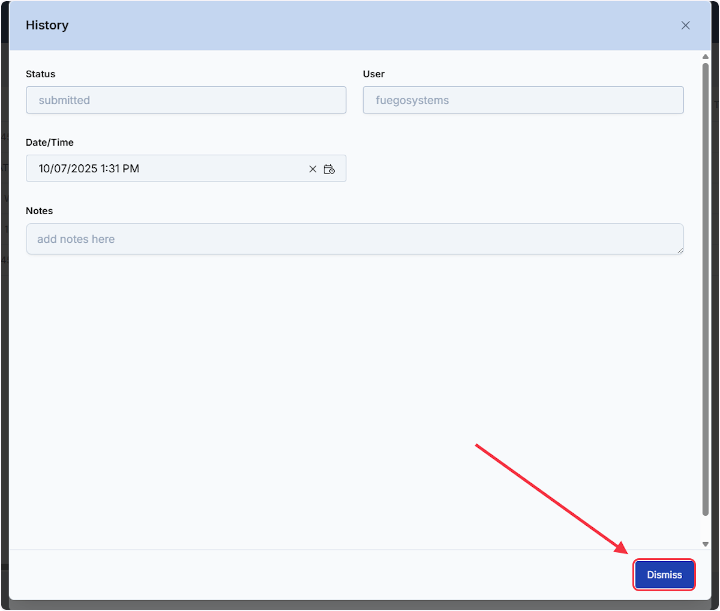Click the scrollbar up arrow
The height and width of the screenshot is (611, 720).
[x=706, y=57]
